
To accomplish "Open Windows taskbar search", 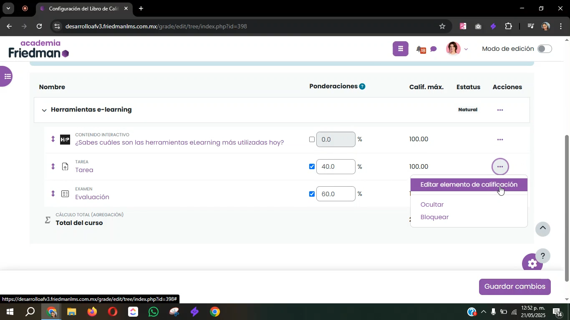I will [x=30, y=312].
